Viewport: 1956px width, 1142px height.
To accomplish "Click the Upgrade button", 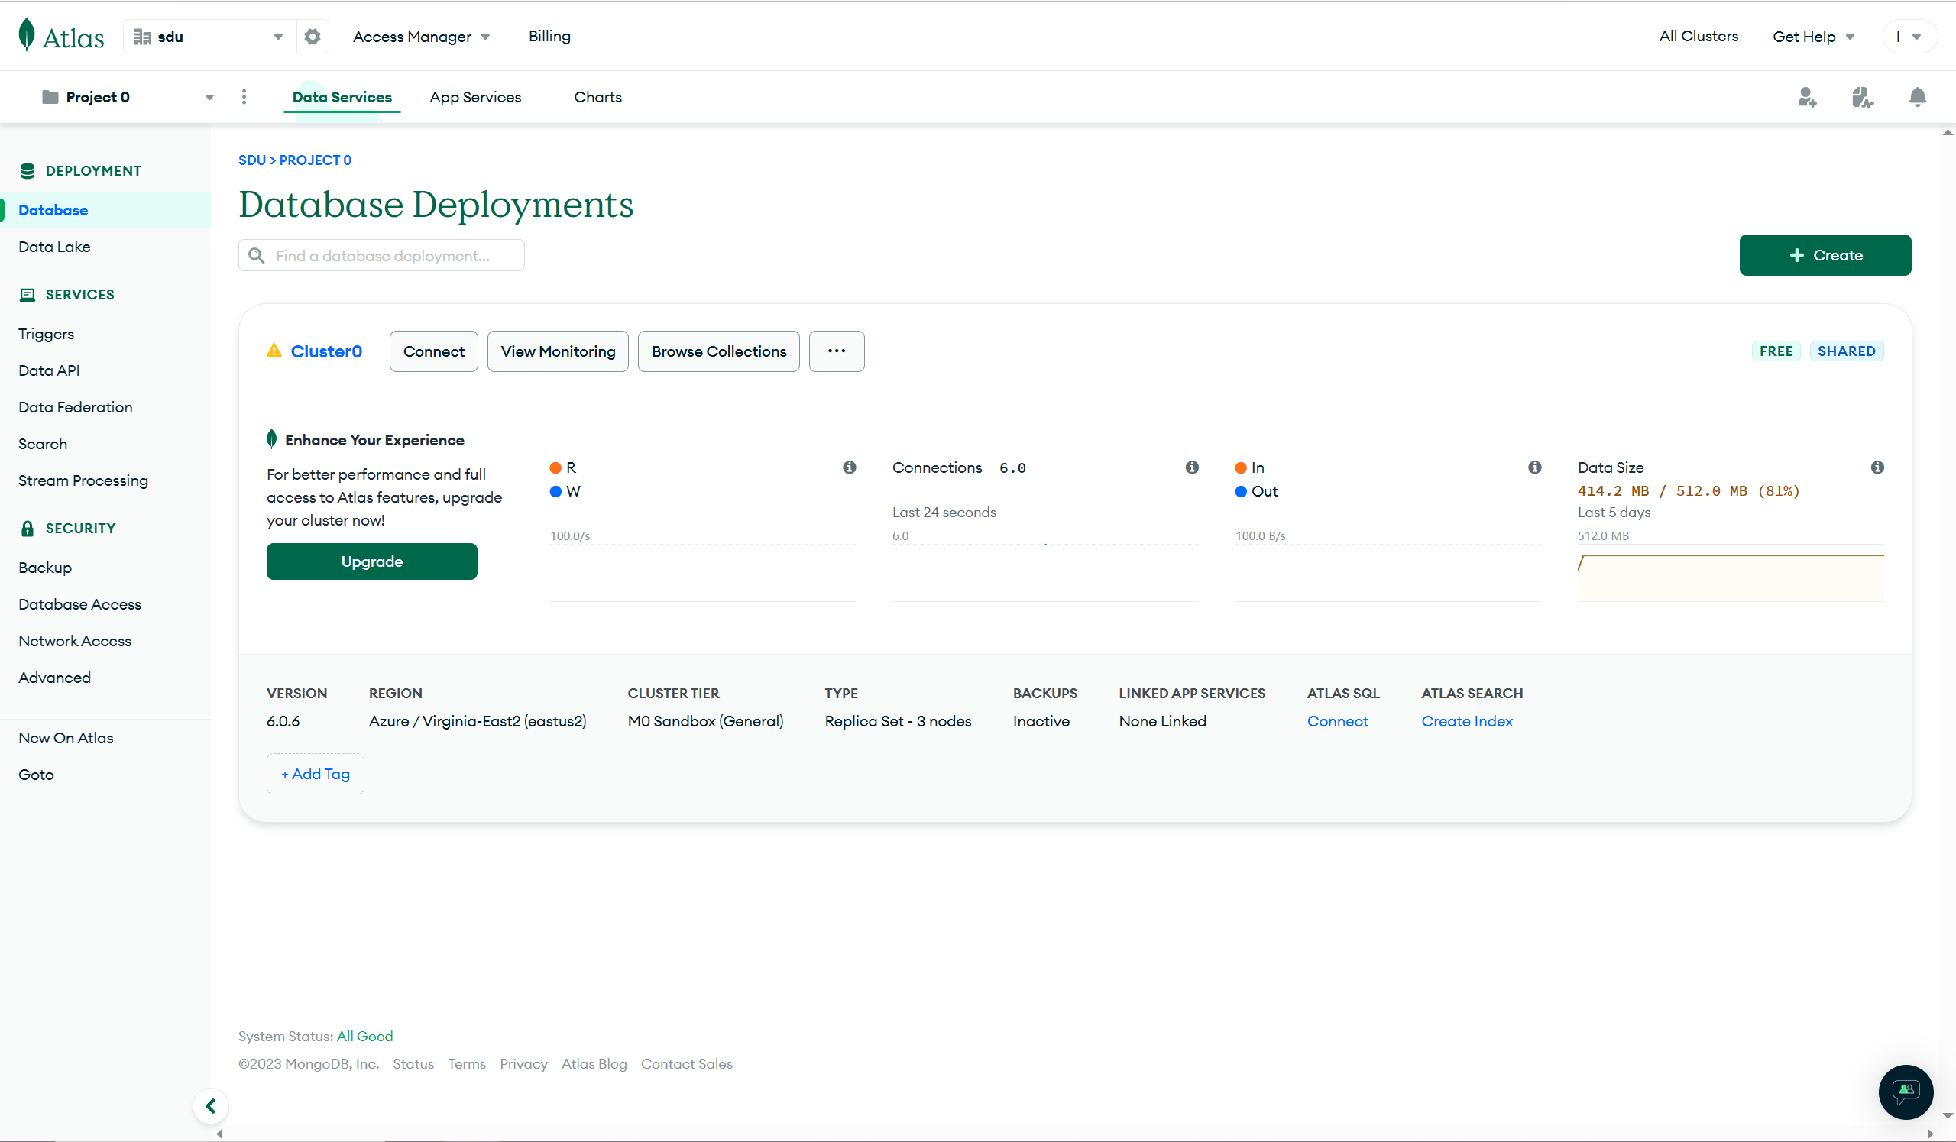I will [372, 561].
